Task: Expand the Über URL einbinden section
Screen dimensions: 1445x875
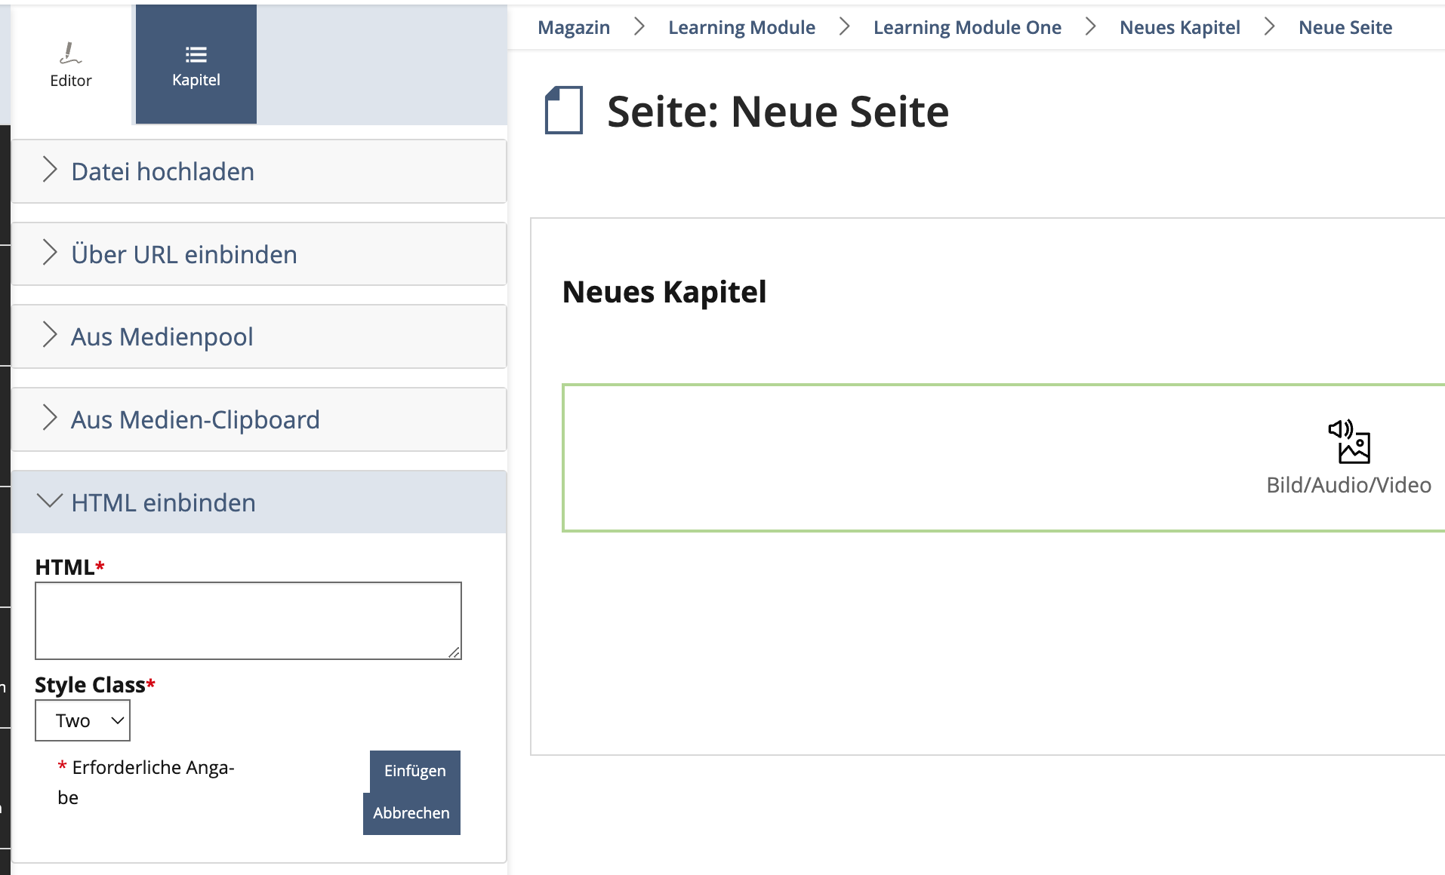Action: (x=183, y=254)
